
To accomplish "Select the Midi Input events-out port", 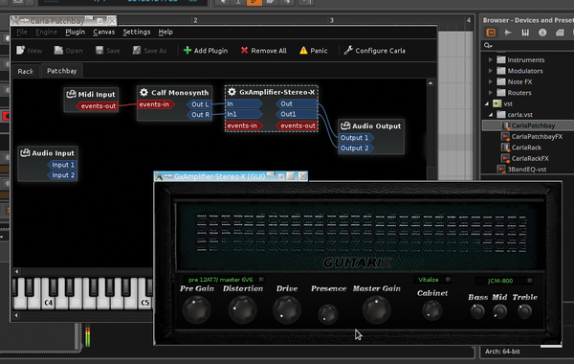I will (x=97, y=106).
